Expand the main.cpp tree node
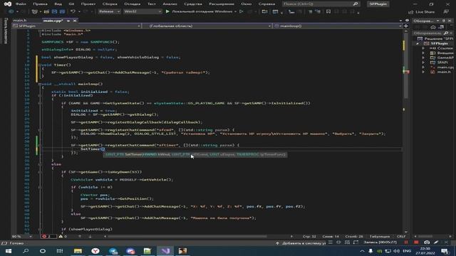This screenshot has height=256, width=456. 423,67
